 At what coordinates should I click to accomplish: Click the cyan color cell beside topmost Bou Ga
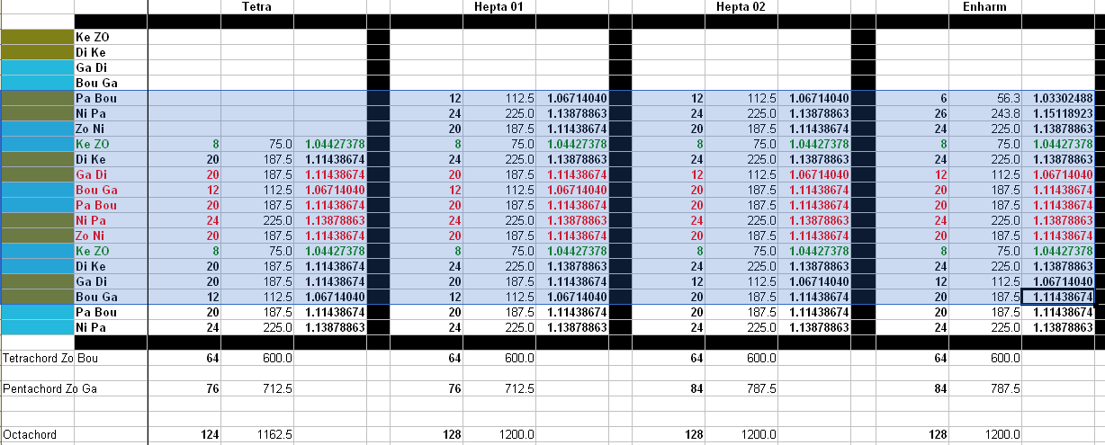37,83
